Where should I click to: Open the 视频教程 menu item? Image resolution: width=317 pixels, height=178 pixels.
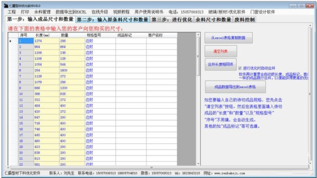(x=121, y=12)
